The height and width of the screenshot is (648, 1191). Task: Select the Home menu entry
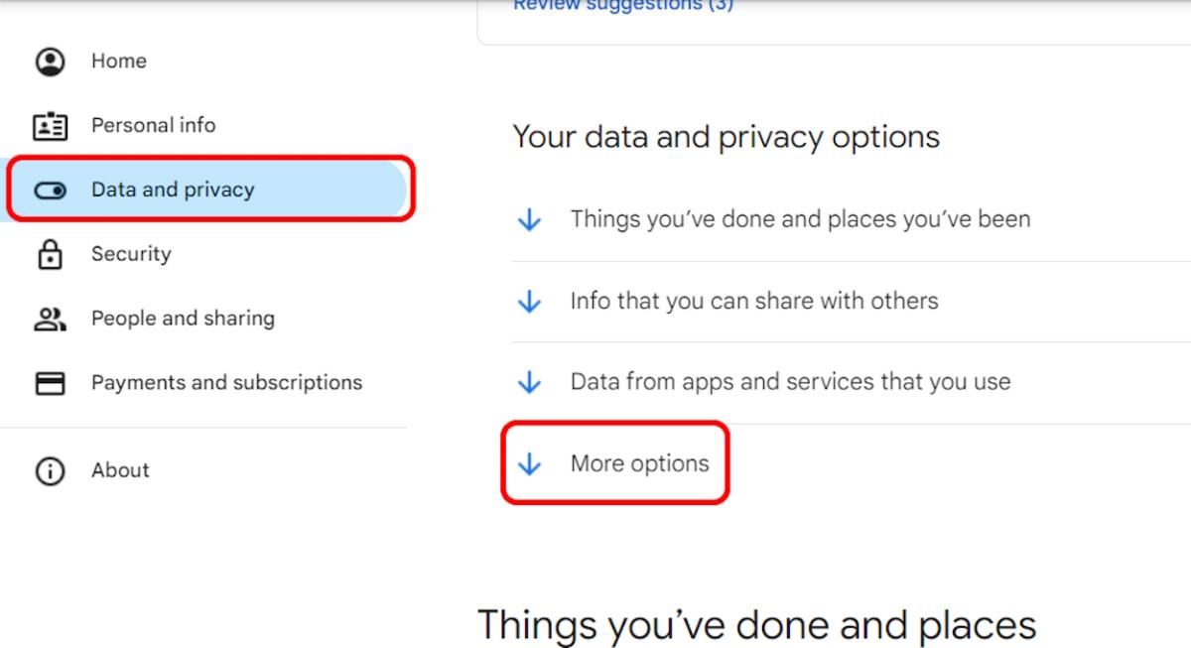[x=118, y=61]
